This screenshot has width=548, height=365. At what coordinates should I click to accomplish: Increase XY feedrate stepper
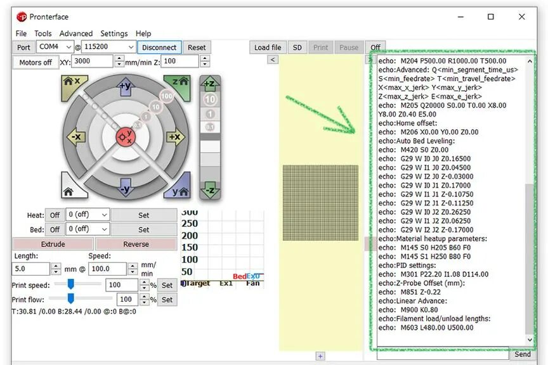(x=119, y=58)
